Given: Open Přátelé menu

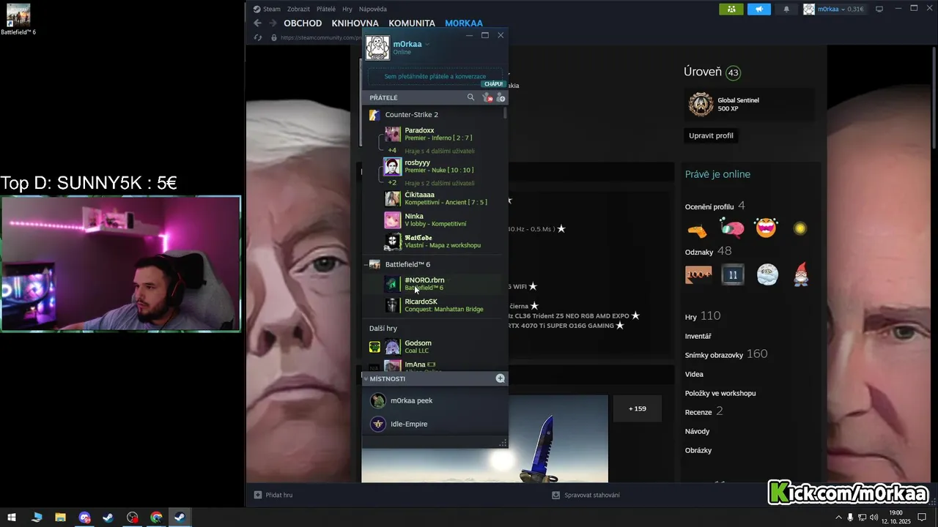Looking at the screenshot, I should point(326,9).
